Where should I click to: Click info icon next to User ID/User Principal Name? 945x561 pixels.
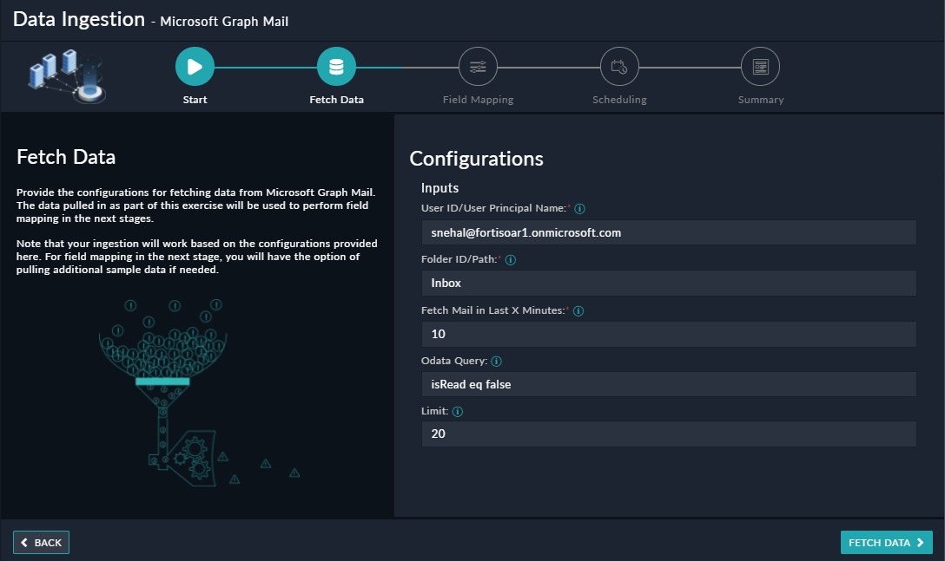(580, 209)
